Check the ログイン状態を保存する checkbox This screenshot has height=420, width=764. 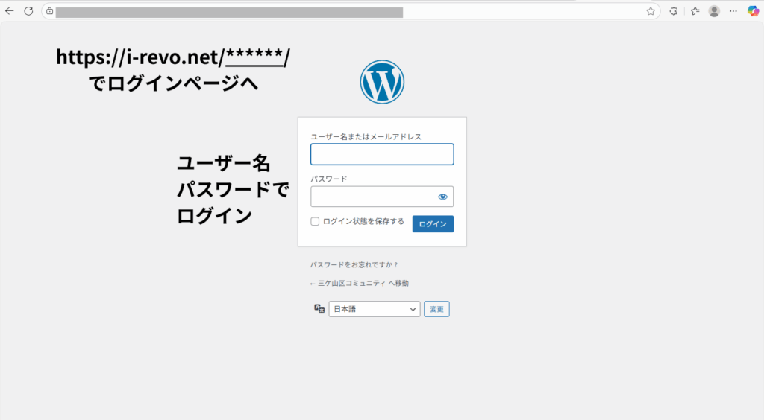pos(315,222)
